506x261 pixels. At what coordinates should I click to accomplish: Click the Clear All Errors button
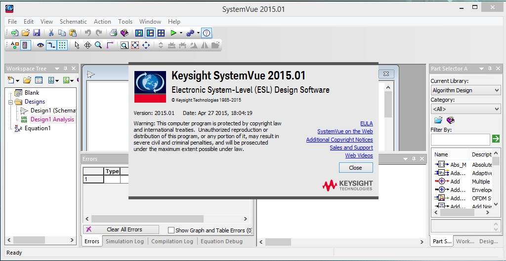[x=121, y=229]
